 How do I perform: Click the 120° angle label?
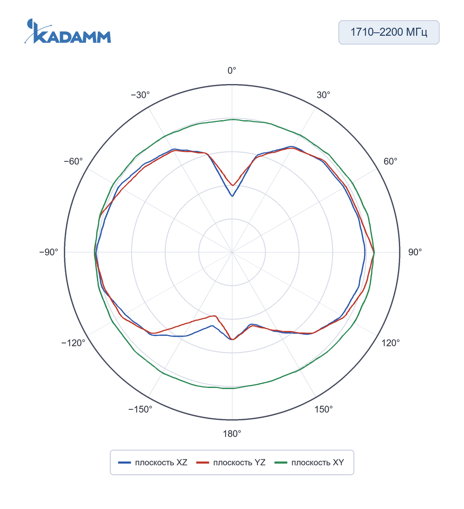point(391,343)
